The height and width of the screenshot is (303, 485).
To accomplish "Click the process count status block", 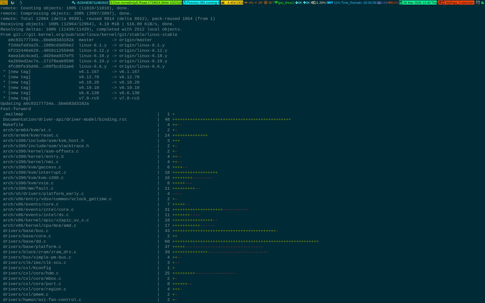I will pos(201,3).
